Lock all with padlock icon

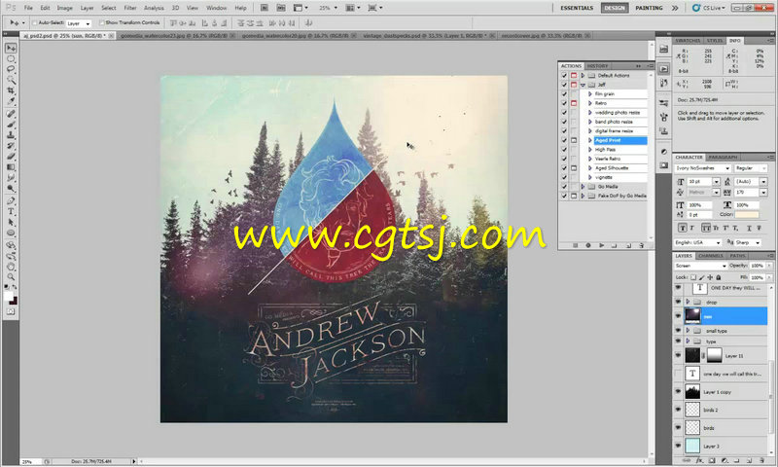718,277
